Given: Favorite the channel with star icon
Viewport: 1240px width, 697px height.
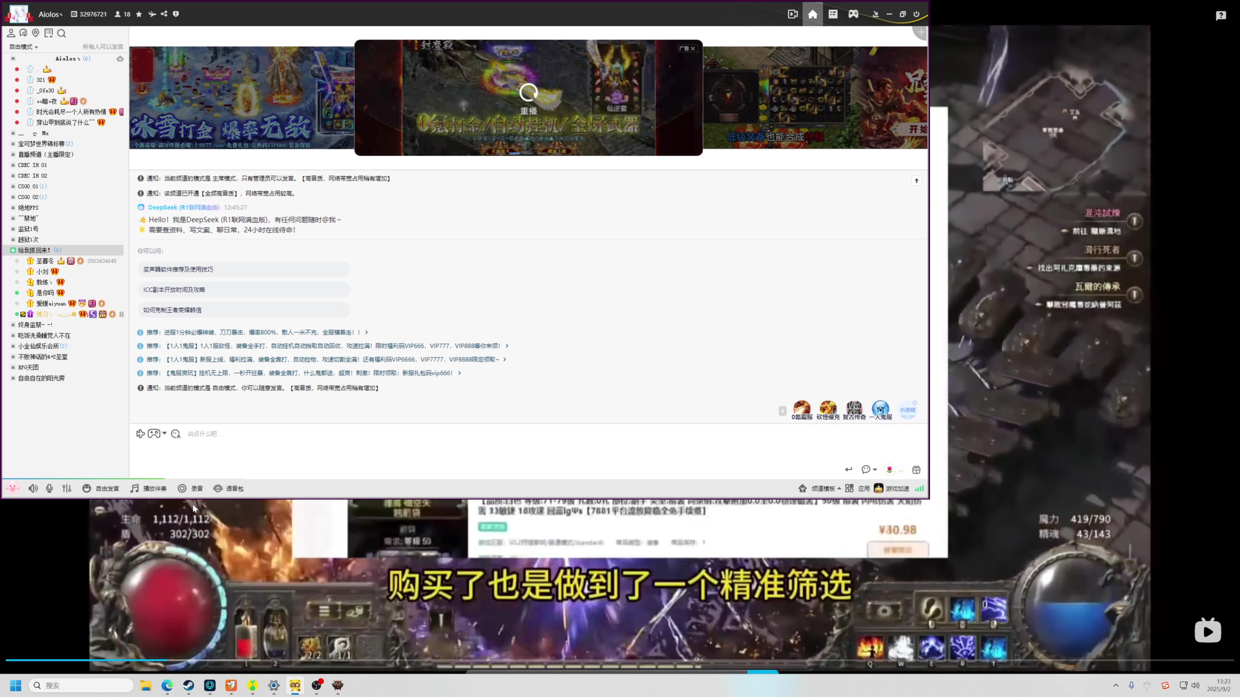Looking at the screenshot, I should pyautogui.click(x=139, y=14).
